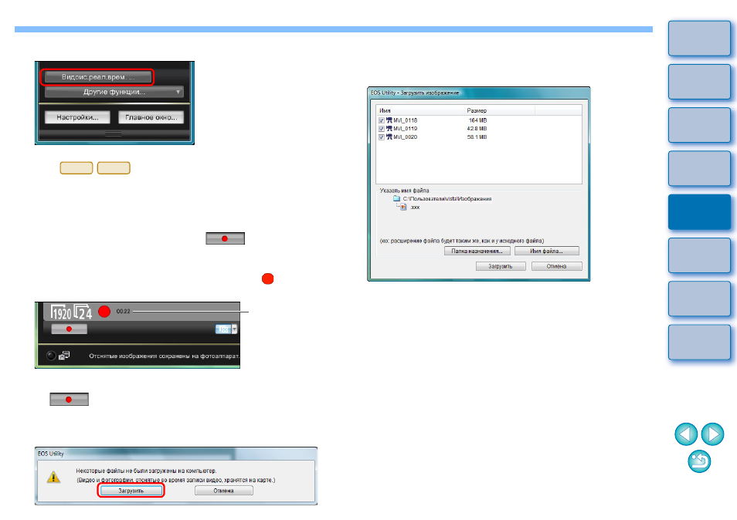Click the movie camera icon of MVI_0118

[x=389, y=120]
